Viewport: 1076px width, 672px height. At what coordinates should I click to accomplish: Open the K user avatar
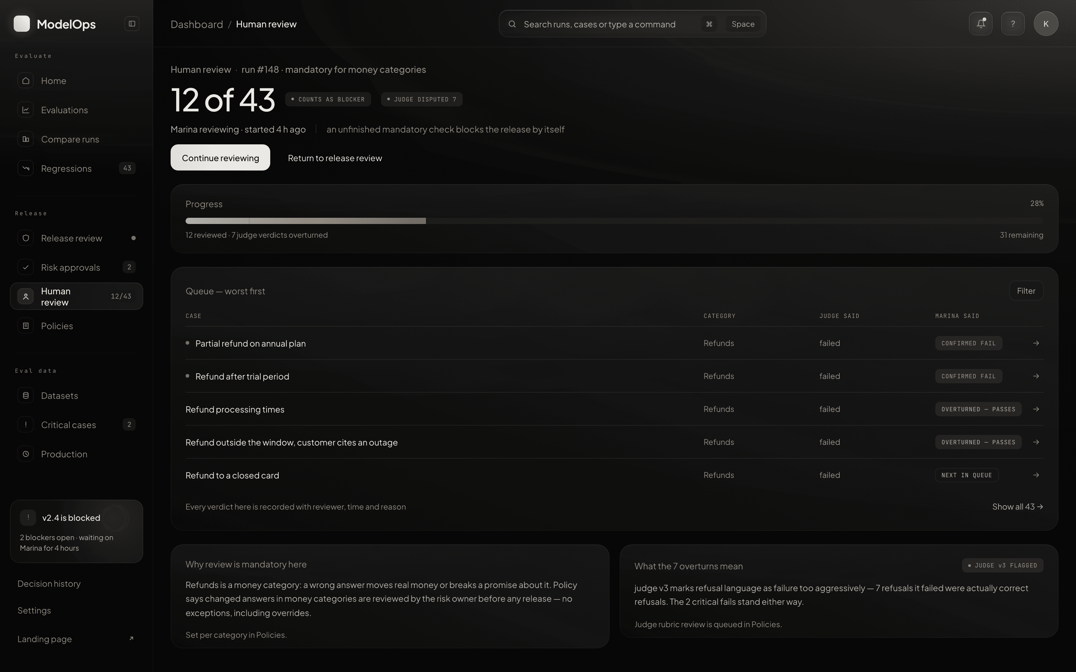pos(1046,24)
